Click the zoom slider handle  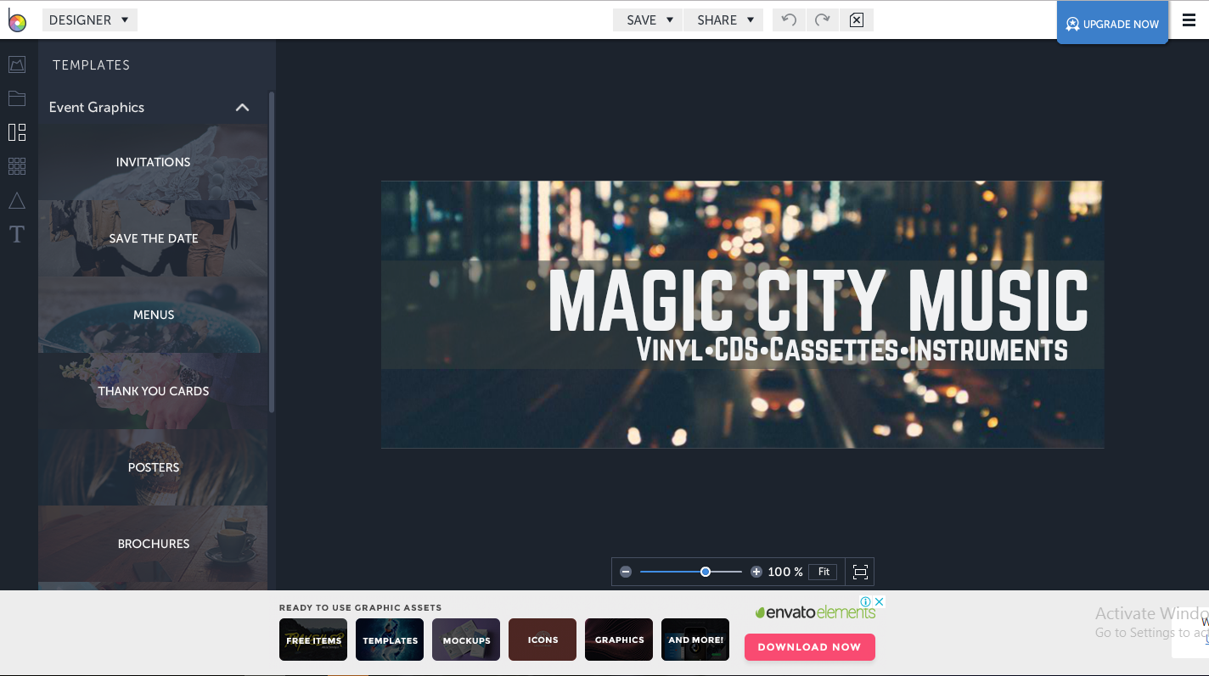click(x=705, y=572)
